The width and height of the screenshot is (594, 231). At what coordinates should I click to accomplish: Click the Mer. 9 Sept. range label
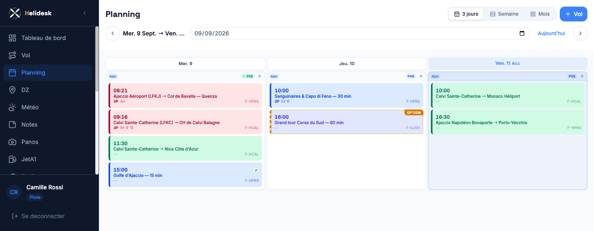point(154,33)
